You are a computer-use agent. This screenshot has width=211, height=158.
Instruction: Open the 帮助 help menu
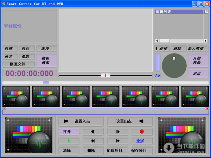pyautogui.click(x=26, y=56)
